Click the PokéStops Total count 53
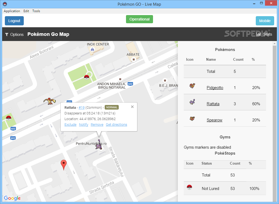The width and height of the screenshot is (279, 204). pos(233,175)
